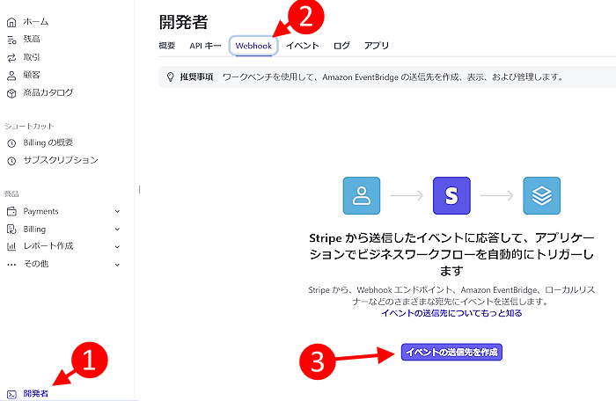Click the ショートカット section label

click(29, 126)
